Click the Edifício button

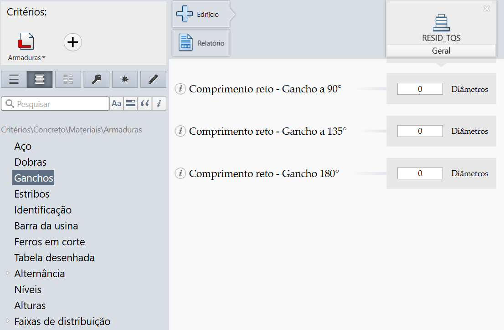204,14
